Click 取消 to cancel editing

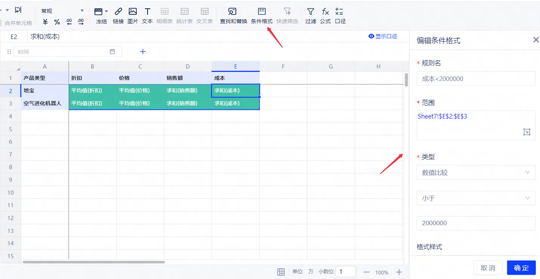pyautogui.click(x=488, y=268)
